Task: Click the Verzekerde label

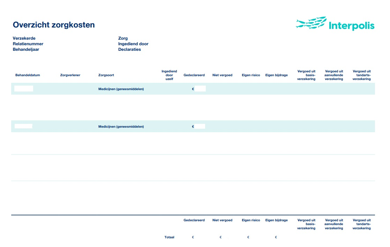Action: pos(24,38)
